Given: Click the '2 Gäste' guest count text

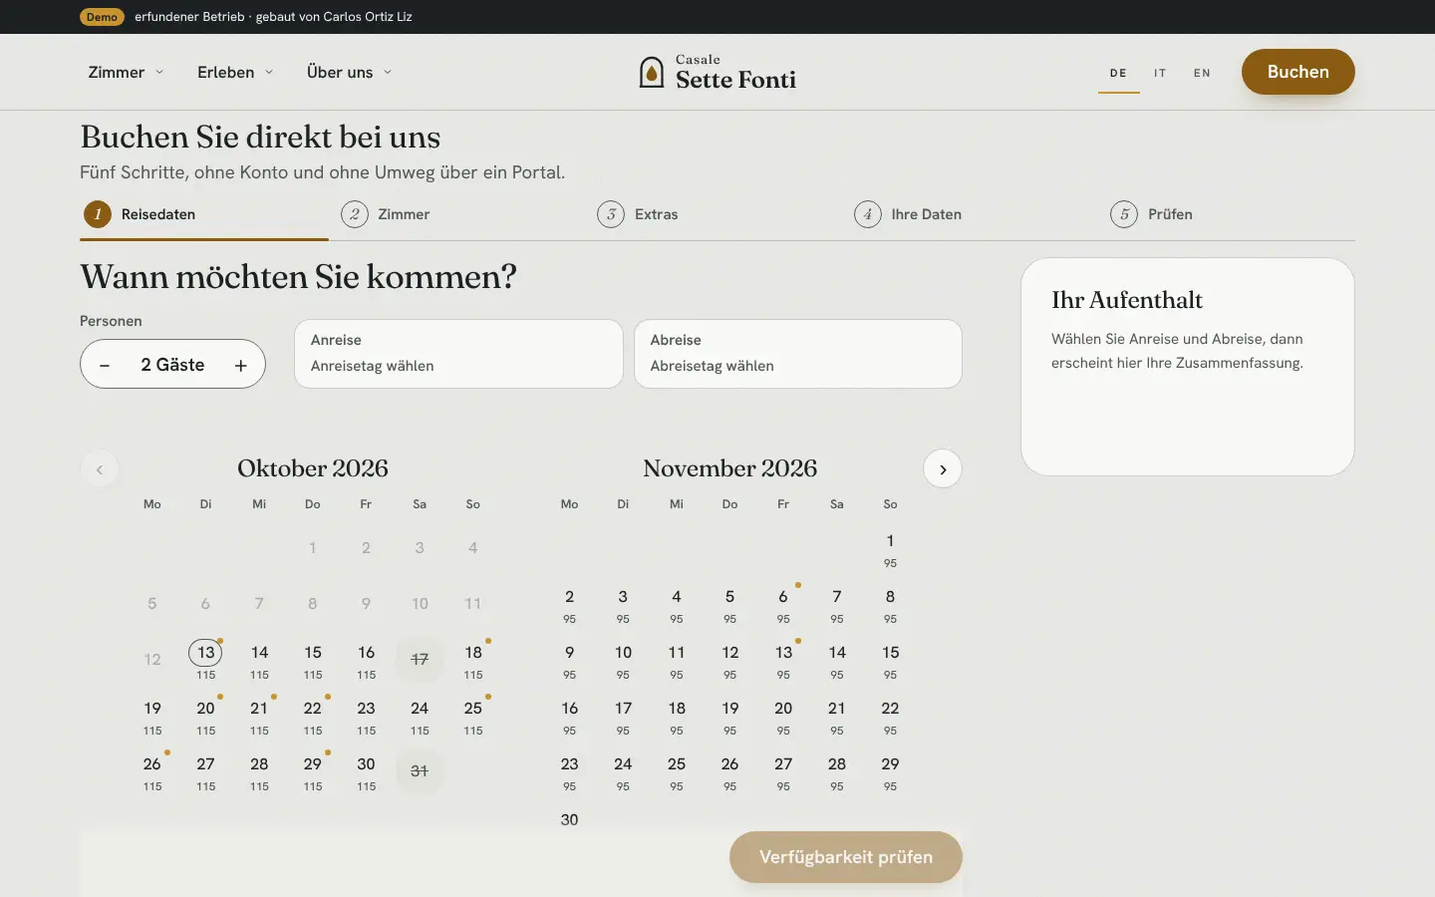Looking at the screenshot, I should tap(172, 365).
